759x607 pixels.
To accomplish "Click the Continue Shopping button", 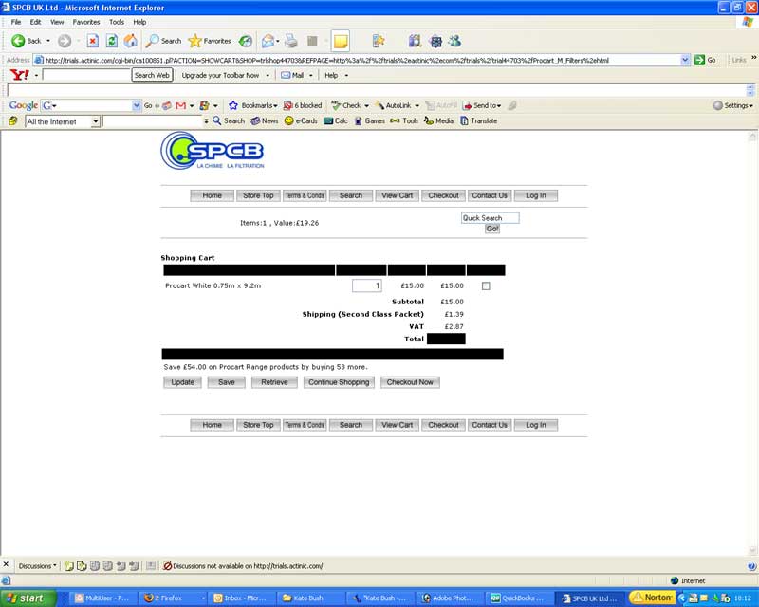I will (339, 382).
